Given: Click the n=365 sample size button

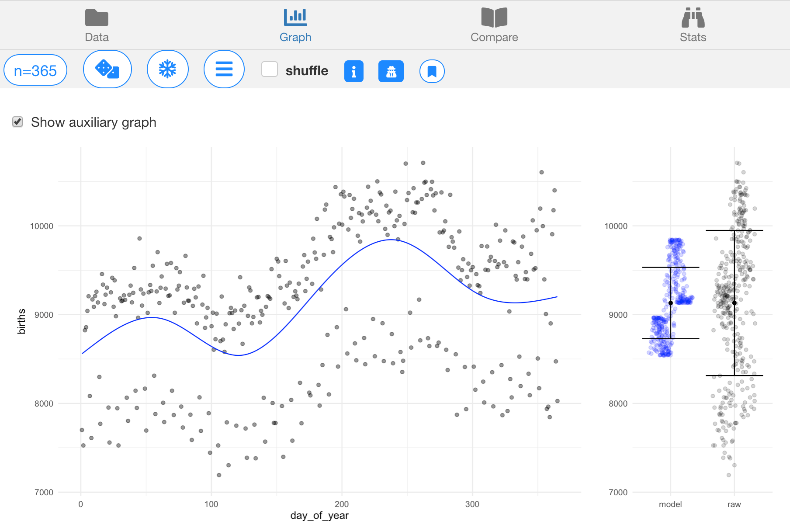Looking at the screenshot, I should click(35, 70).
